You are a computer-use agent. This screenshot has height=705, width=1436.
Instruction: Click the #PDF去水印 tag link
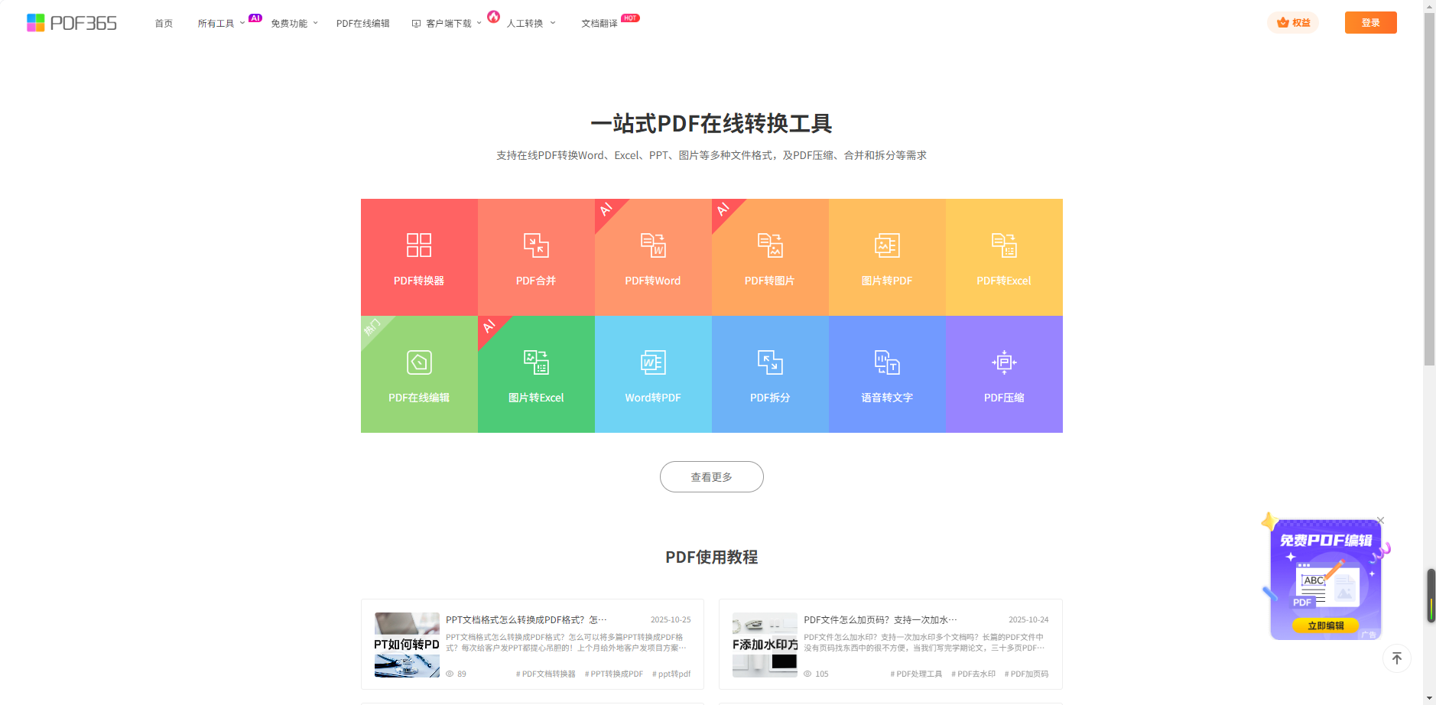[x=973, y=674]
